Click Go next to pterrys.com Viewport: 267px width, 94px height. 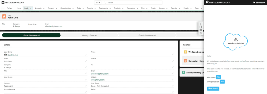click(x=219, y=77)
